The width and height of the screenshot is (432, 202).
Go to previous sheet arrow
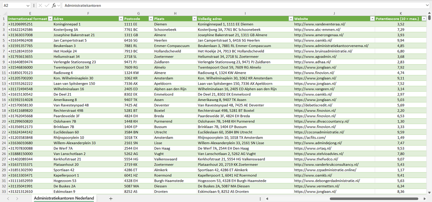[8, 198]
